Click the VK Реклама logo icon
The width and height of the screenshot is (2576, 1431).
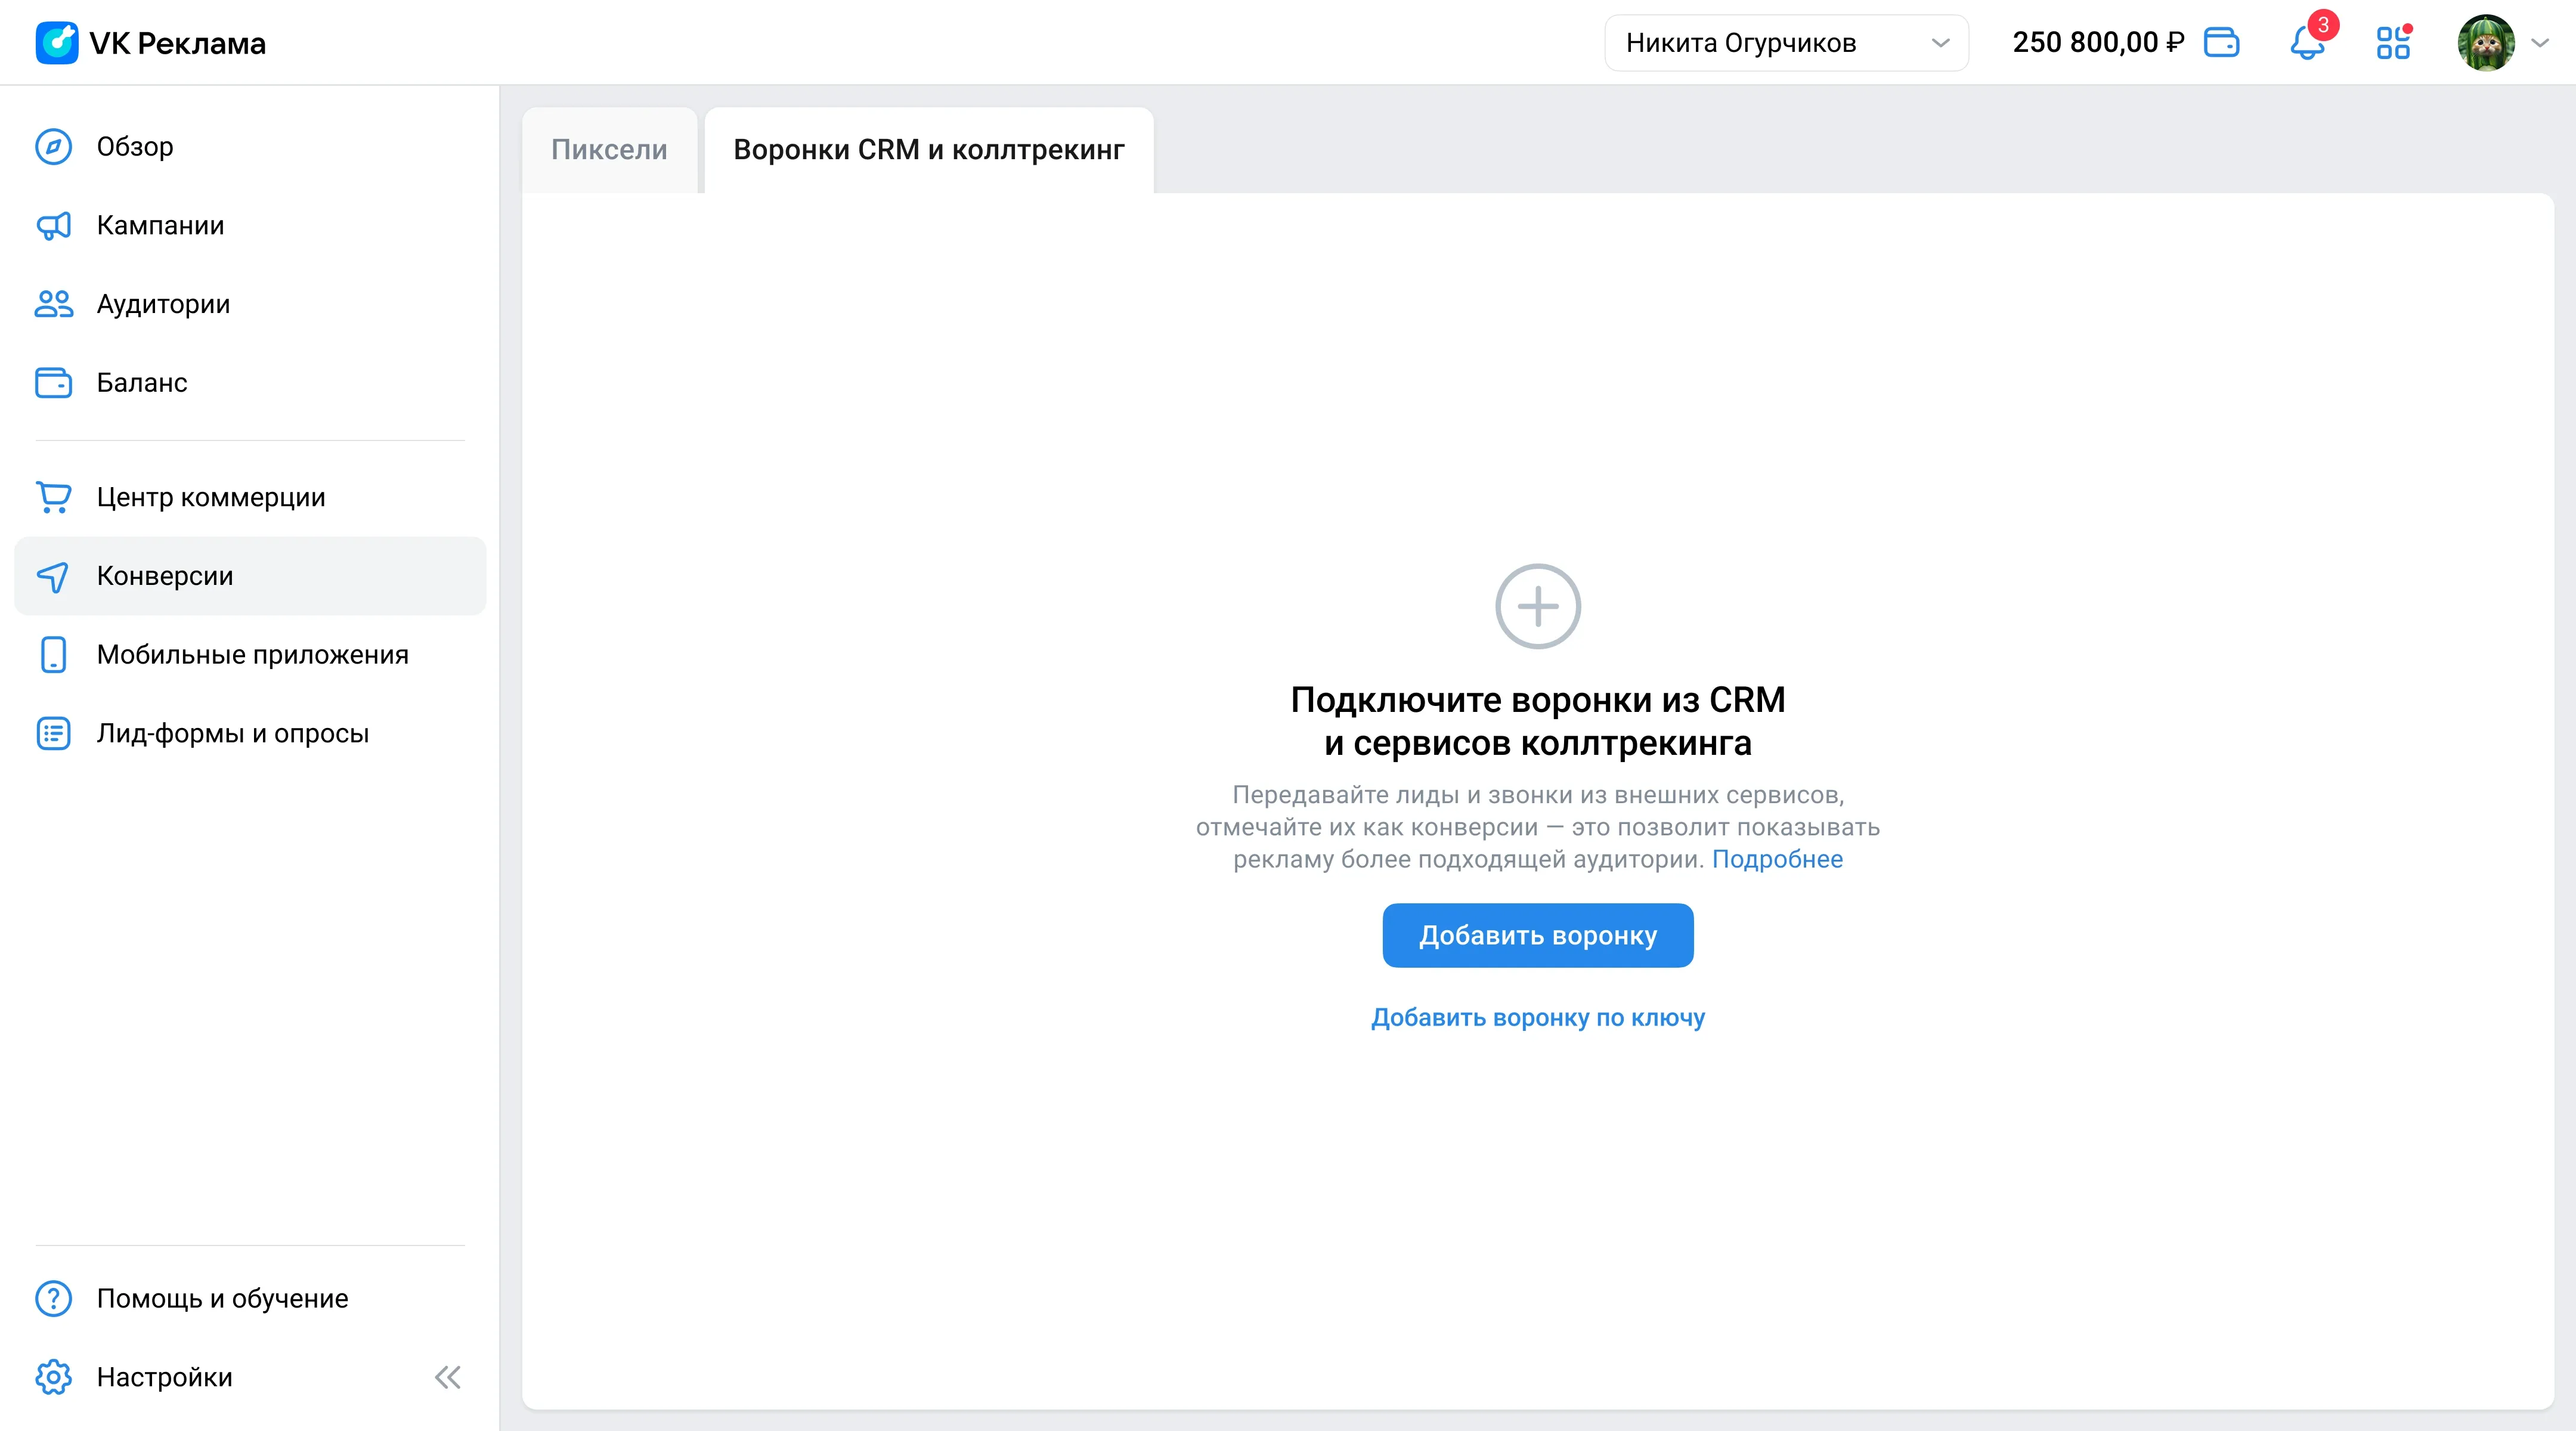tap(57, 43)
